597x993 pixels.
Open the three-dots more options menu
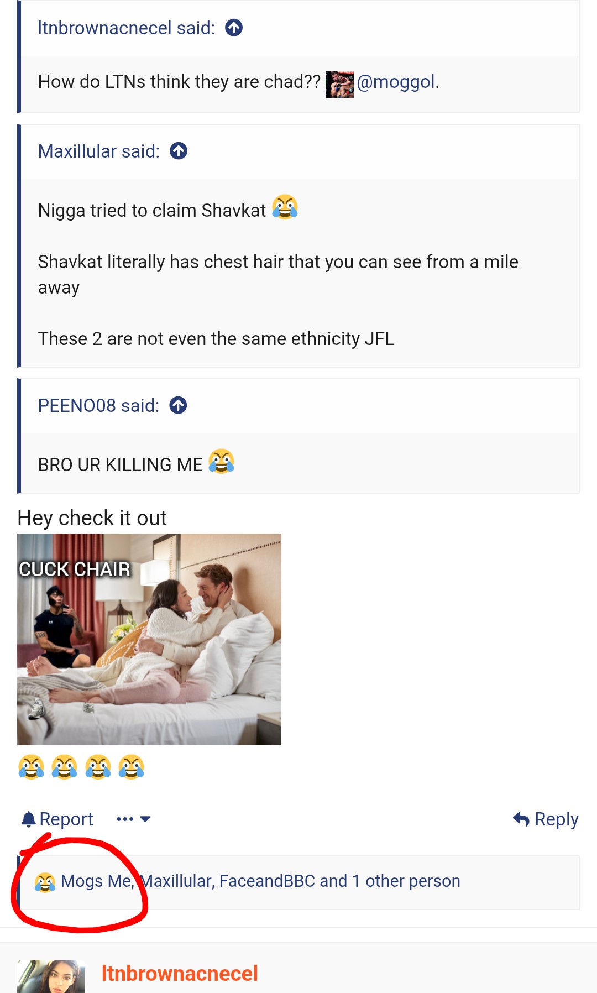coord(125,819)
